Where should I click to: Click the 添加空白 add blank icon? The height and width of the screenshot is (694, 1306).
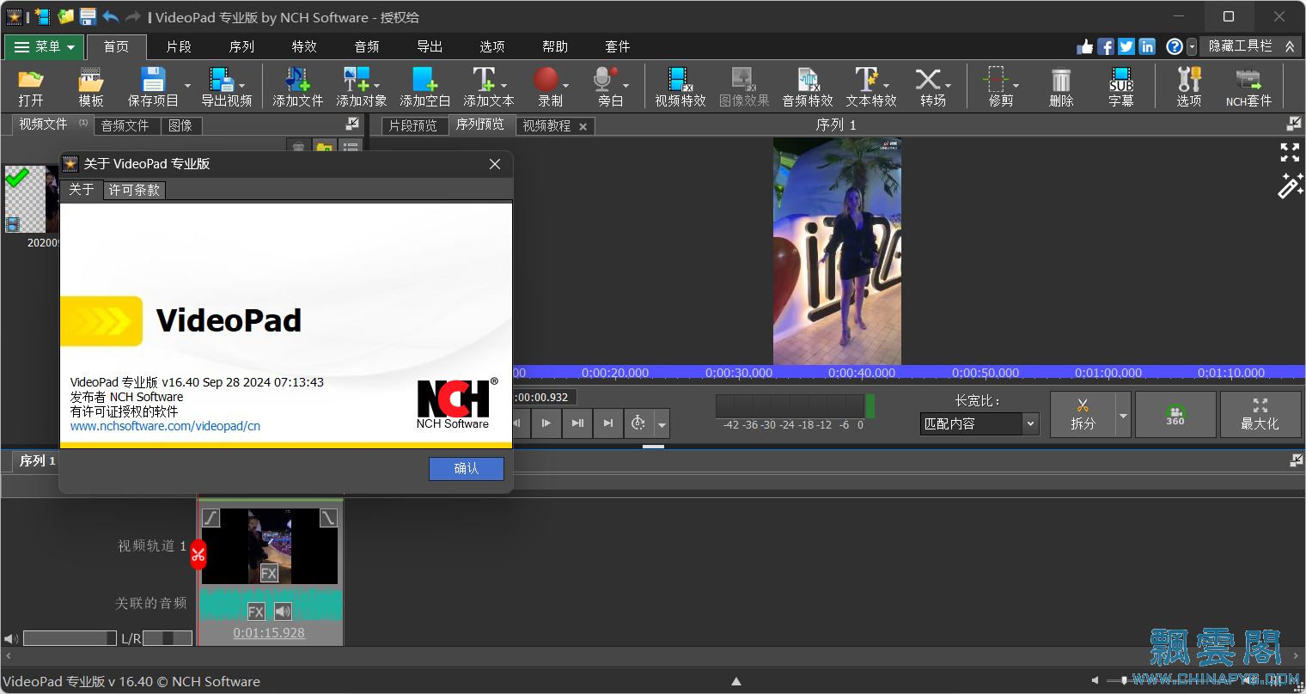click(424, 79)
